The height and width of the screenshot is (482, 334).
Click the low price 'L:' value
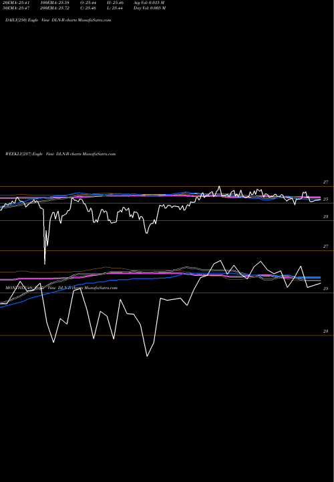coord(115,8)
